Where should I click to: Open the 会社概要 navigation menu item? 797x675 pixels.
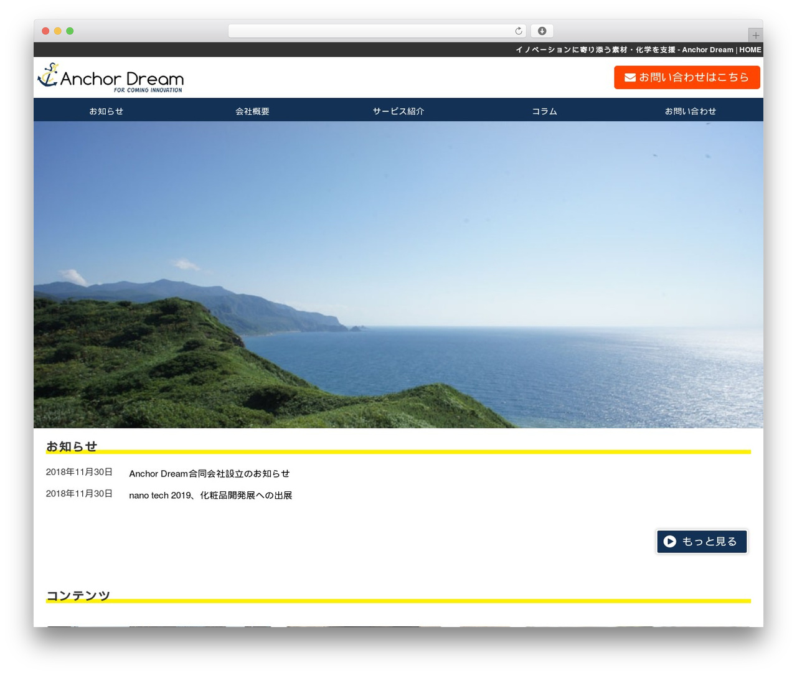click(x=252, y=111)
